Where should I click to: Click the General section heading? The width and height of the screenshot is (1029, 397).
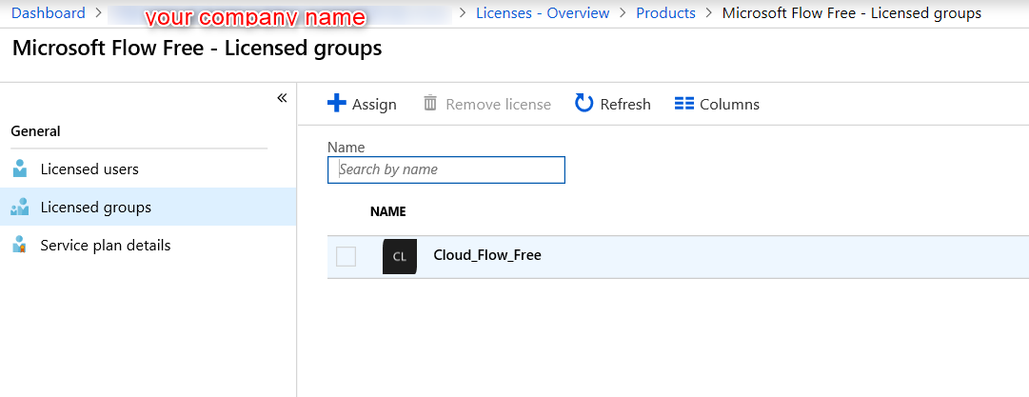pyautogui.click(x=35, y=131)
